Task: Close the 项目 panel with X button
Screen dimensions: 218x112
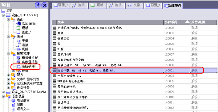Action: (45, 5)
